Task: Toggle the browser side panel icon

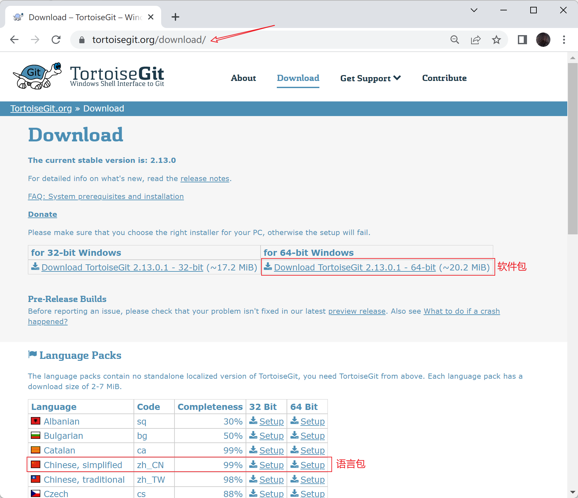Action: click(522, 40)
